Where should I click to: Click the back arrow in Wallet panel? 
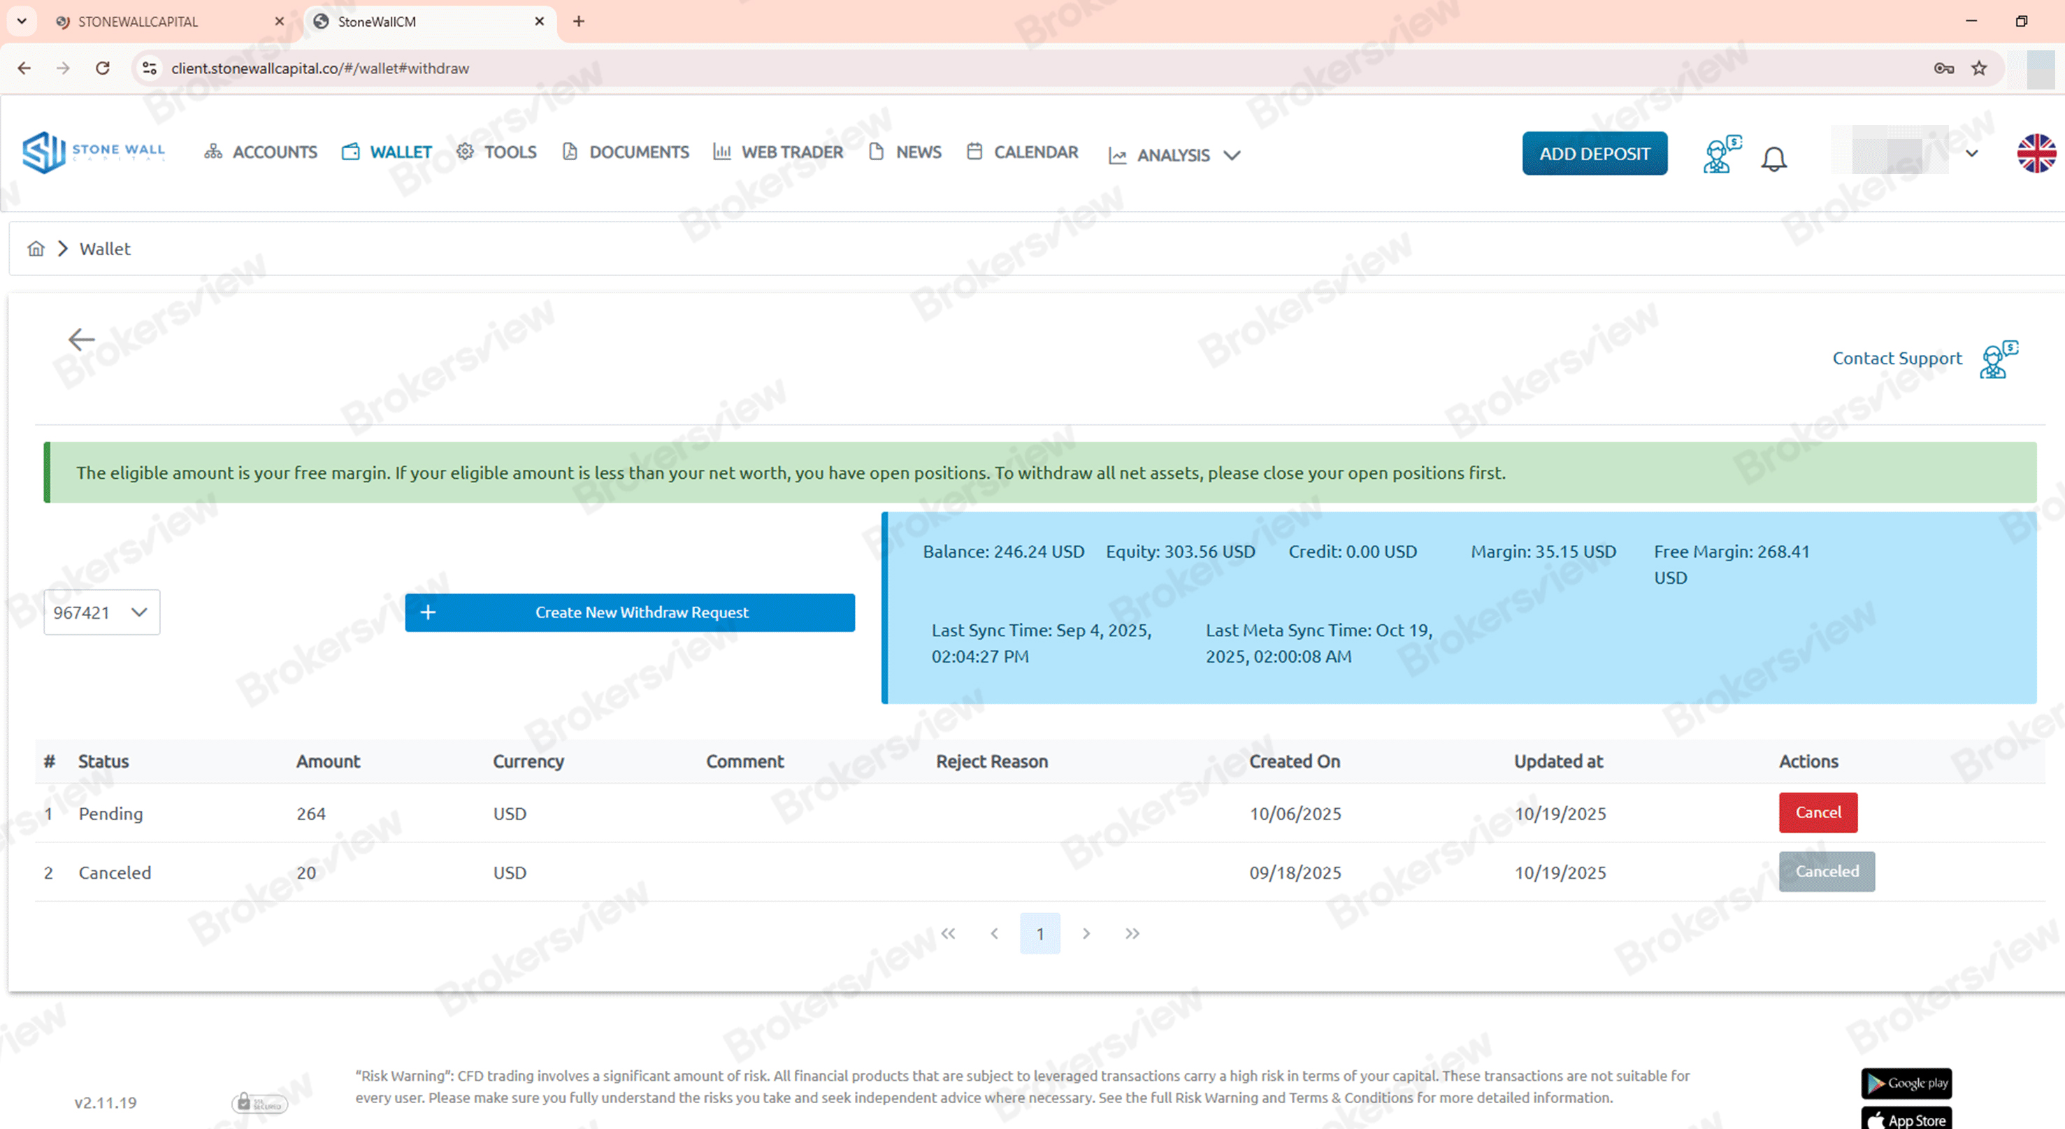(81, 339)
